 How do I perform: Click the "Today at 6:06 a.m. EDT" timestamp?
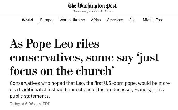tap(30, 104)
